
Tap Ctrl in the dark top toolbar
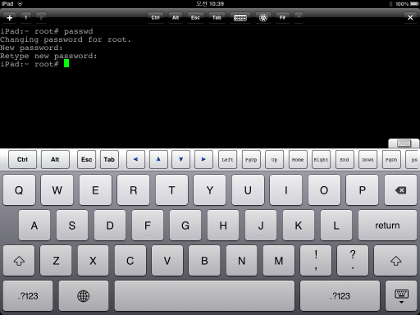(155, 18)
